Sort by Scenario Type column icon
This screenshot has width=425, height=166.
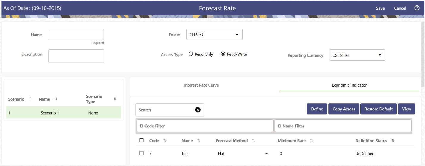(x=115, y=99)
